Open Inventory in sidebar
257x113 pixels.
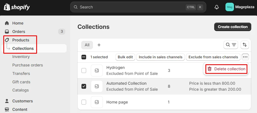(x=21, y=57)
